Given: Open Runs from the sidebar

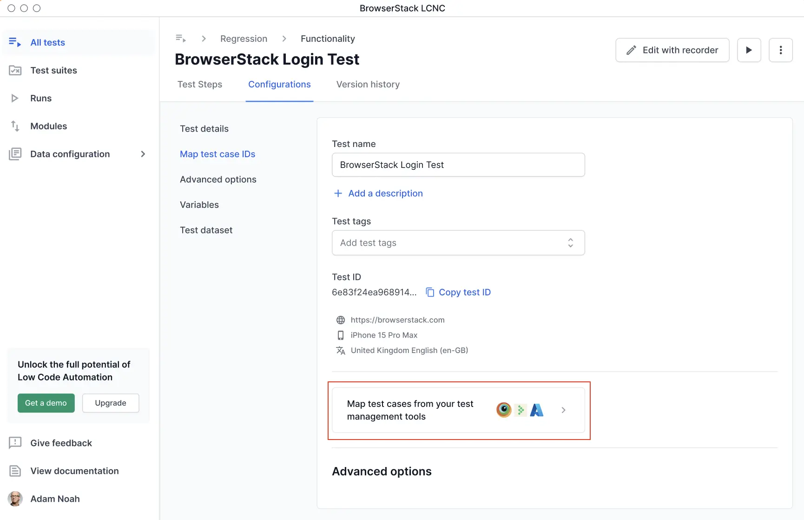Looking at the screenshot, I should (15, 98).
